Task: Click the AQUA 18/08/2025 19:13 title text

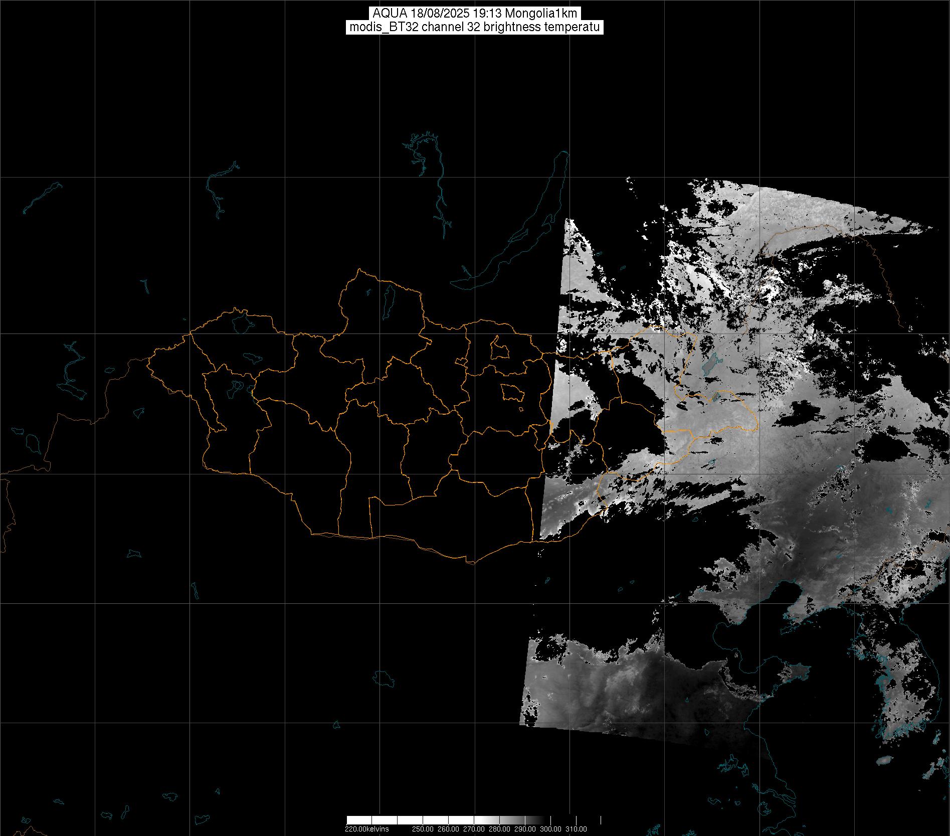Action: click(475, 14)
